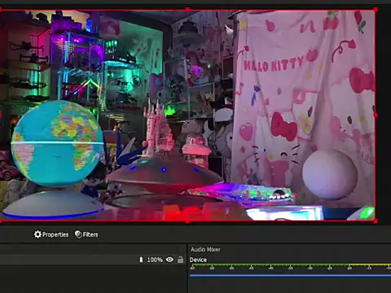Image resolution: width=391 pixels, height=293 pixels.
Task: Click the left-edge middle red transform handle
Action: click(1, 116)
